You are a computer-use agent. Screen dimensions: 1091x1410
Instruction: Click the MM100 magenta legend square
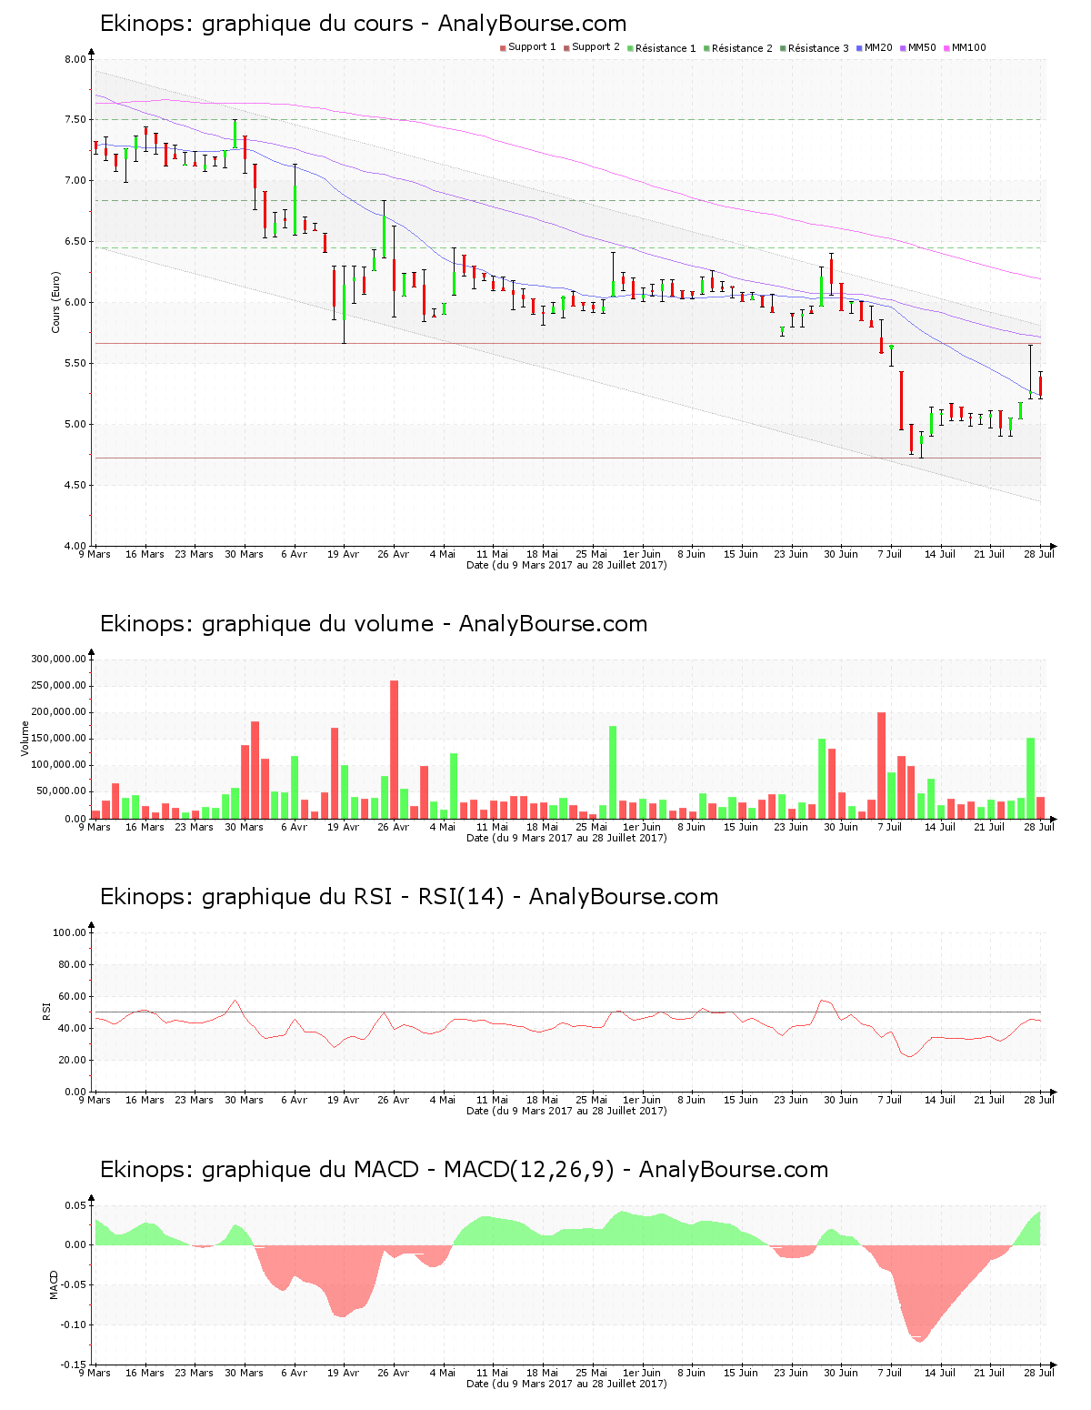[946, 47]
